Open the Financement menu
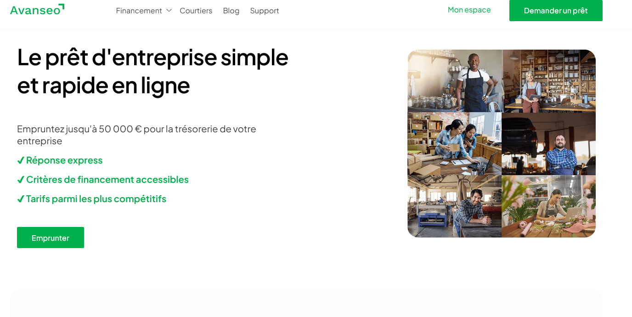The height and width of the screenshot is (317, 632). pos(139,11)
